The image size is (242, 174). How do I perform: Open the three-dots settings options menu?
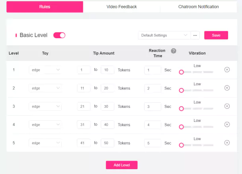click(x=195, y=35)
